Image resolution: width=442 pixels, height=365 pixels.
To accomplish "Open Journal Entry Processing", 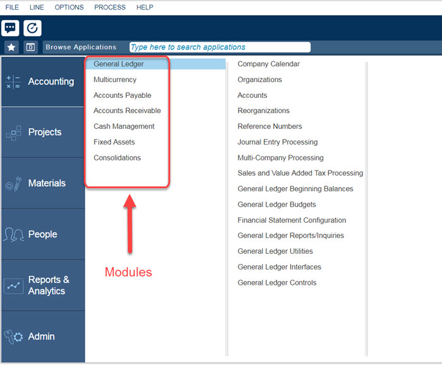I will tap(277, 142).
